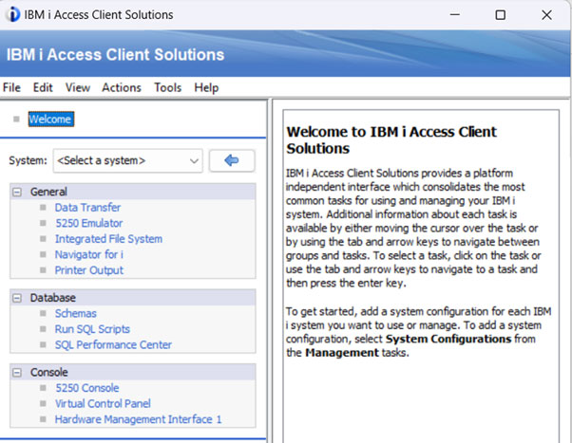The height and width of the screenshot is (443, 572).
Task: Open SQL Performance Center
Action: pyautogui.click(x=113, y=345)
